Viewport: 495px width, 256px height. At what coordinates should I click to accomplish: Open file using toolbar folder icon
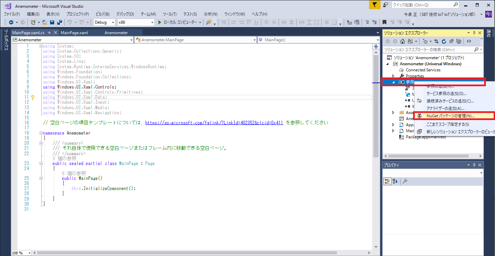pyautogui.click(x=44, y=22)
